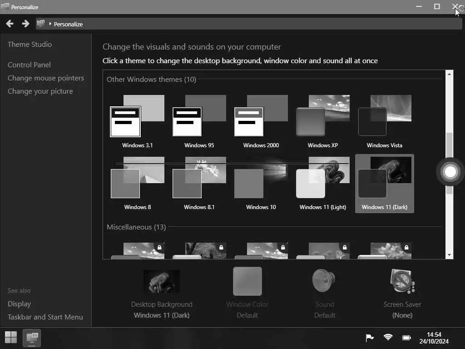Click scroll up arrow of themes list

449,74
